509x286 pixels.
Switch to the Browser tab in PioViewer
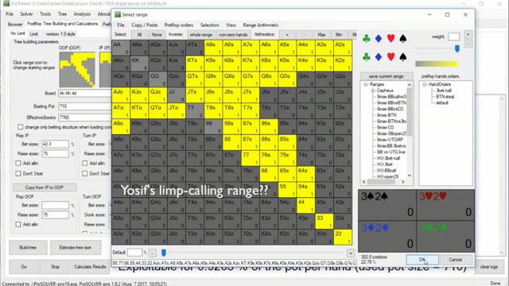pos(15,24)
